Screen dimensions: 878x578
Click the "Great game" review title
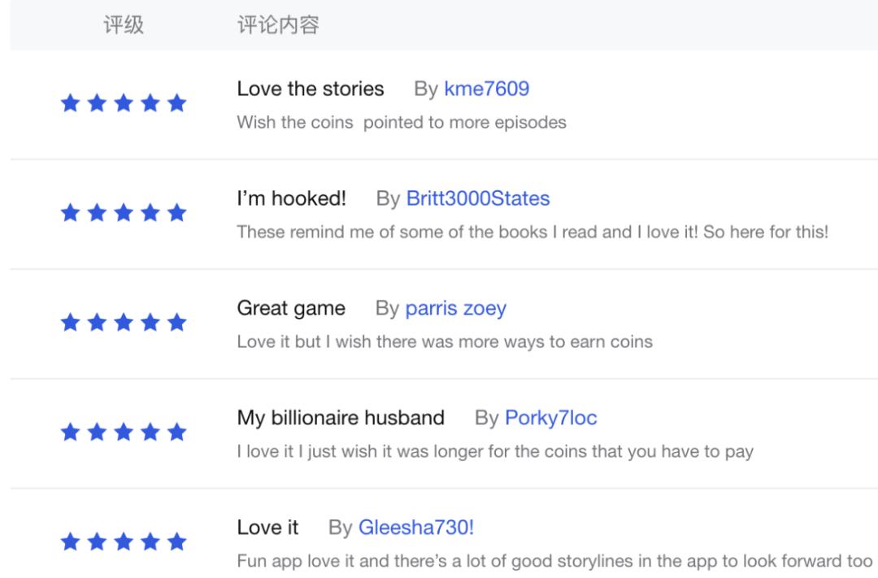click(291, 309)
